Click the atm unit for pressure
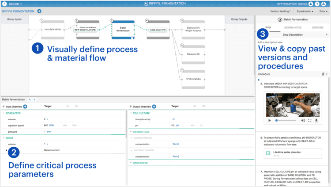This screenshot has height=187, width=331. 49,132
